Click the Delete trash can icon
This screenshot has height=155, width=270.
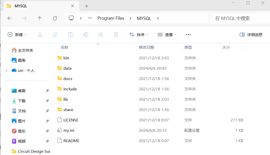pyautogui.click(x=116, y=35)
